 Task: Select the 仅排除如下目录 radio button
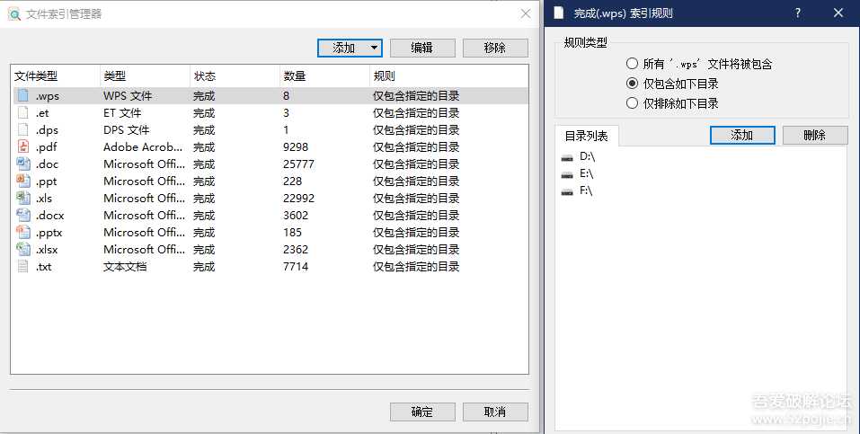click(633, 103)
